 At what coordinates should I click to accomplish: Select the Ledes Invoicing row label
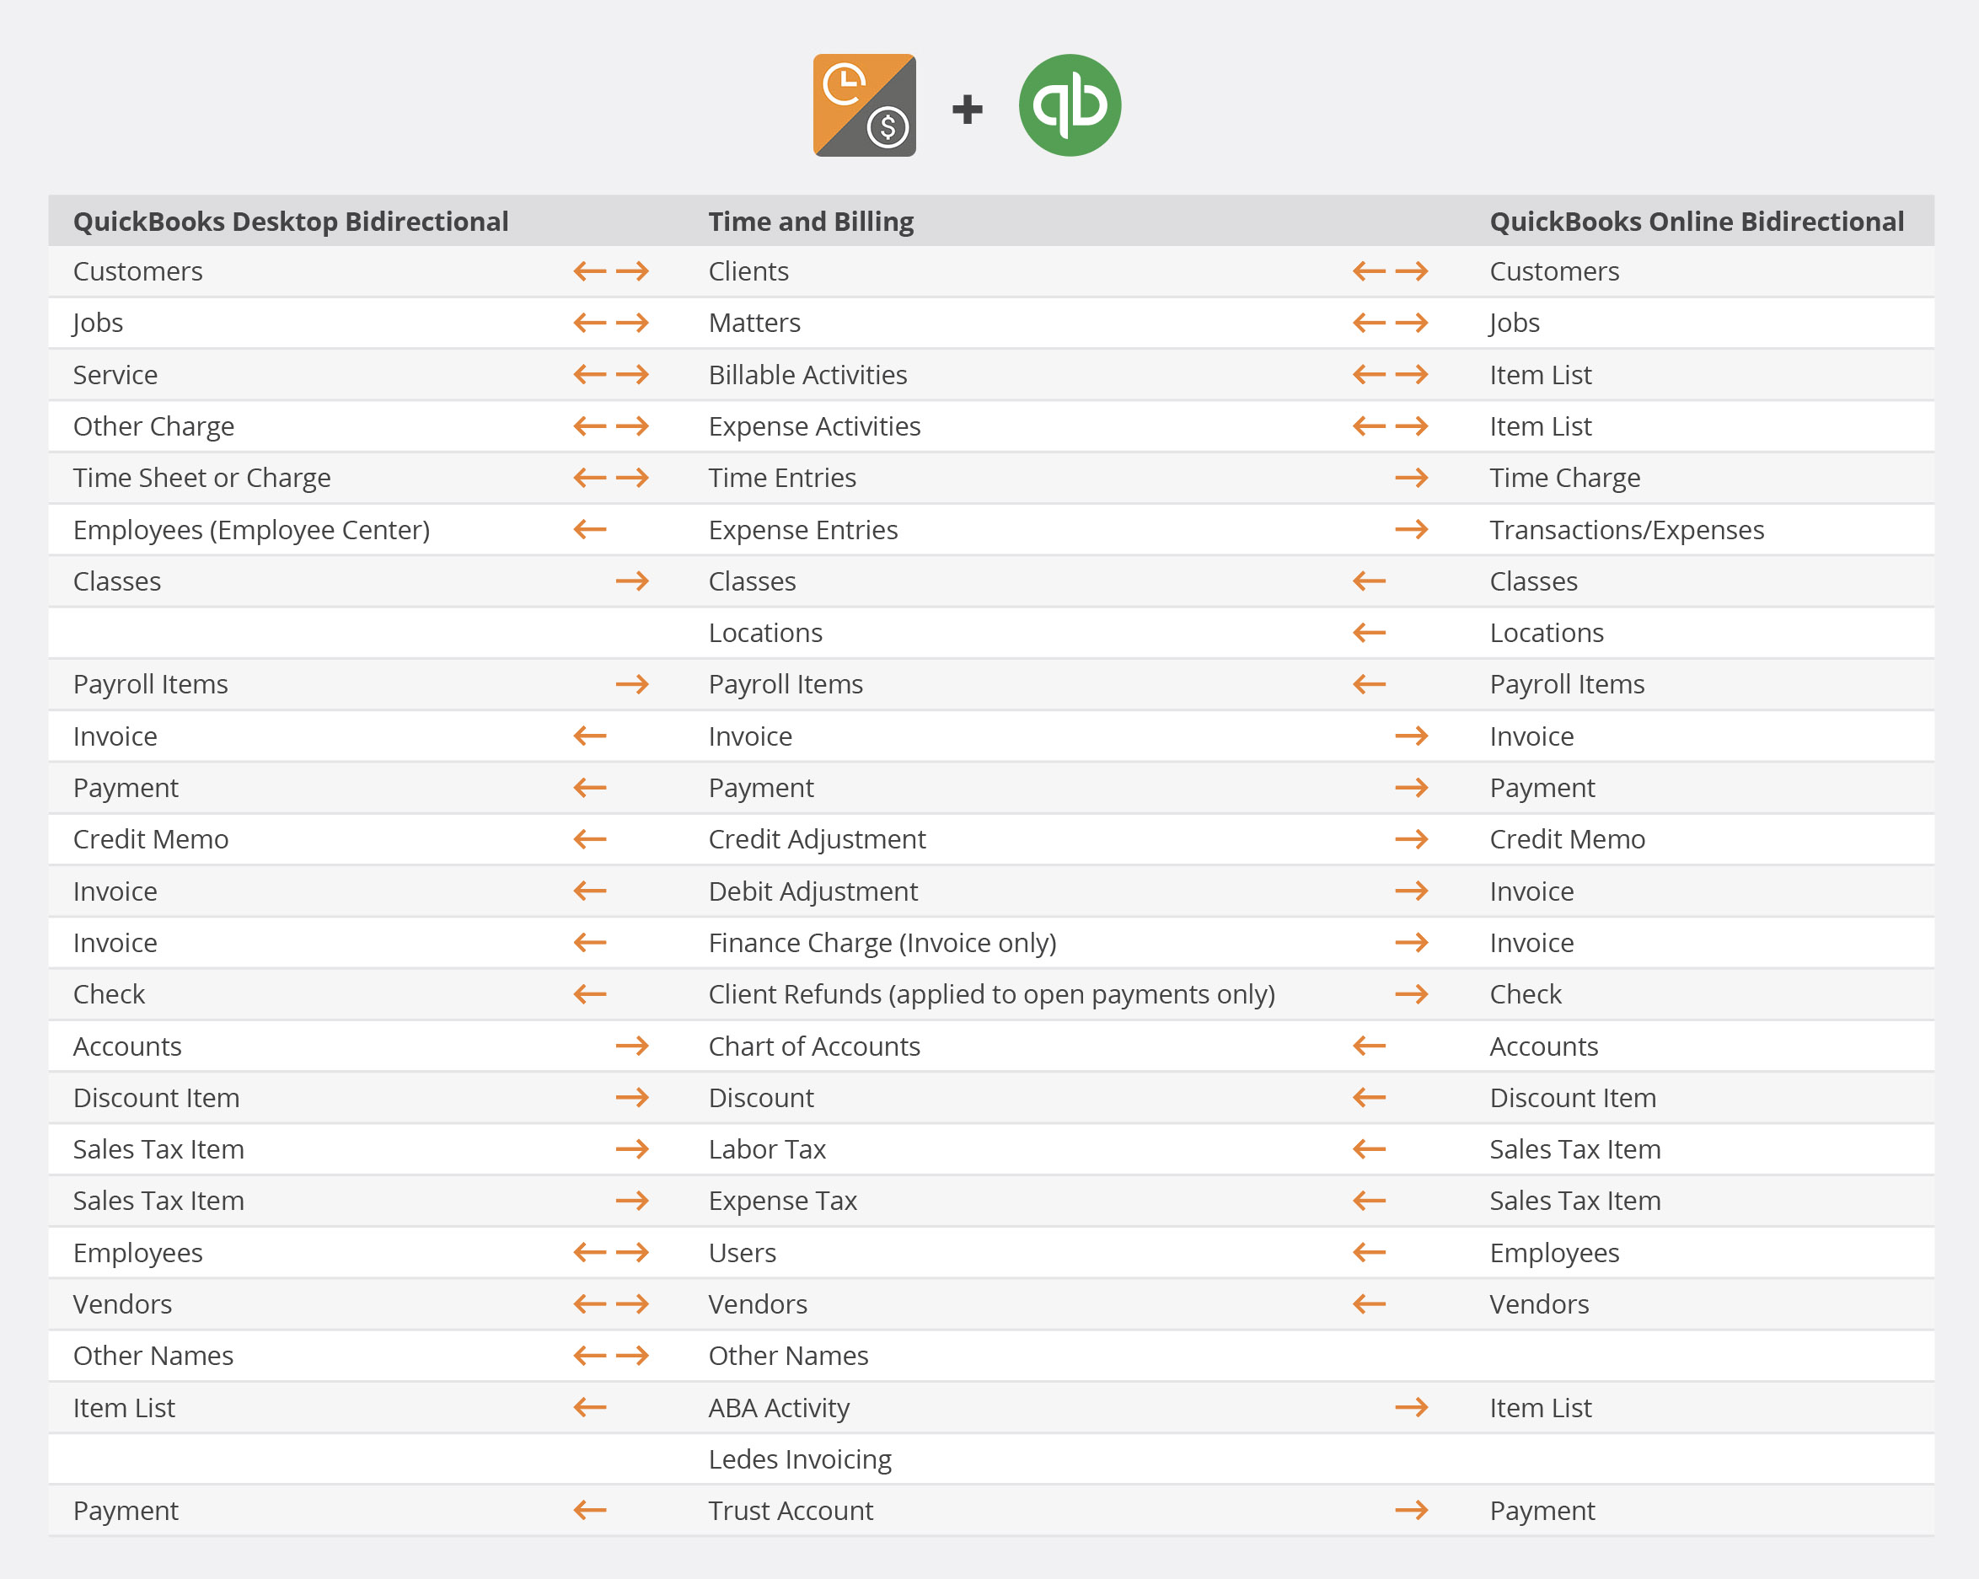(800, 1459)
